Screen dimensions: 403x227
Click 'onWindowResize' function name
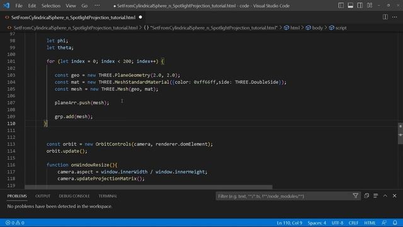click(90, 165)
